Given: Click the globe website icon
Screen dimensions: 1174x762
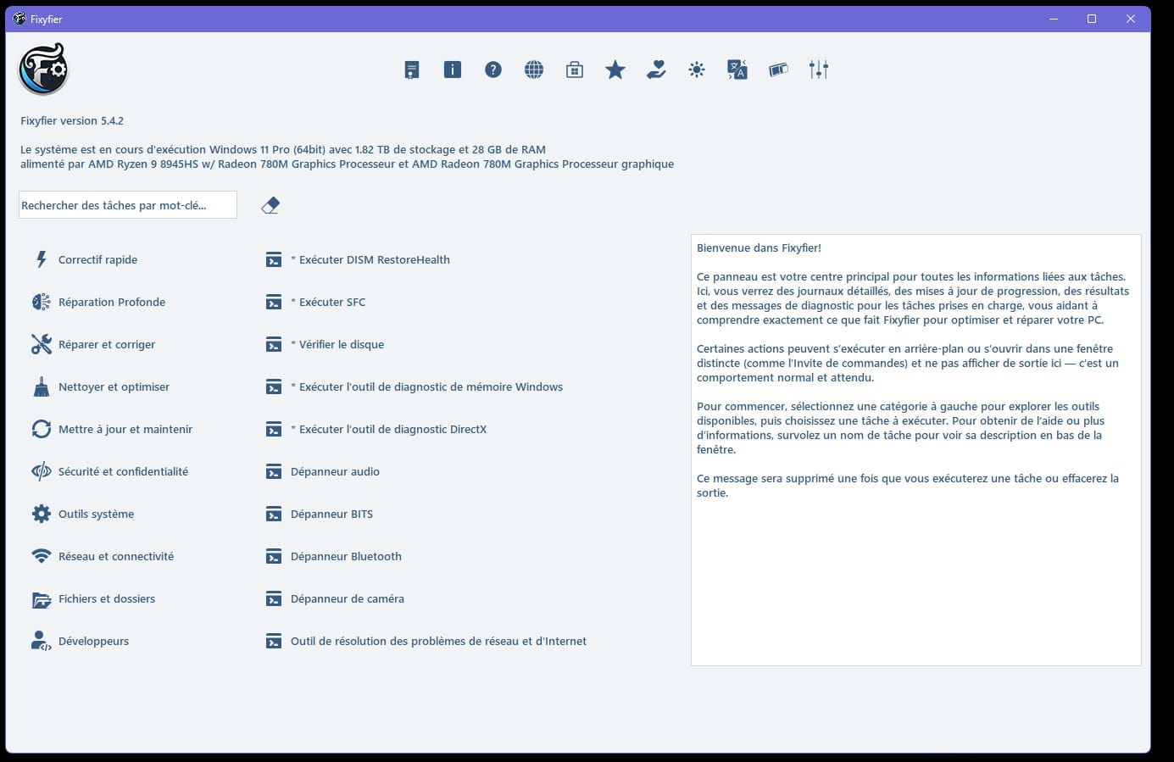Looking at the screenshot, I should (x=534, y=70).
